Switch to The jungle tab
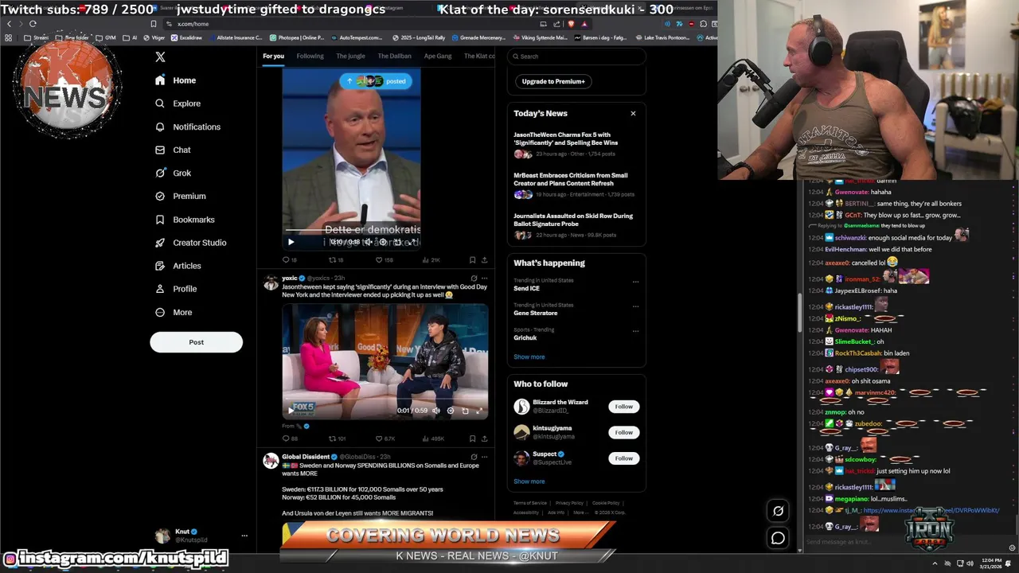 [350, 57]
